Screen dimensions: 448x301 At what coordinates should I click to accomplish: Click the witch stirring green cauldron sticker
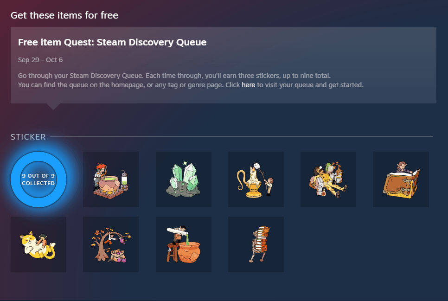111,179
